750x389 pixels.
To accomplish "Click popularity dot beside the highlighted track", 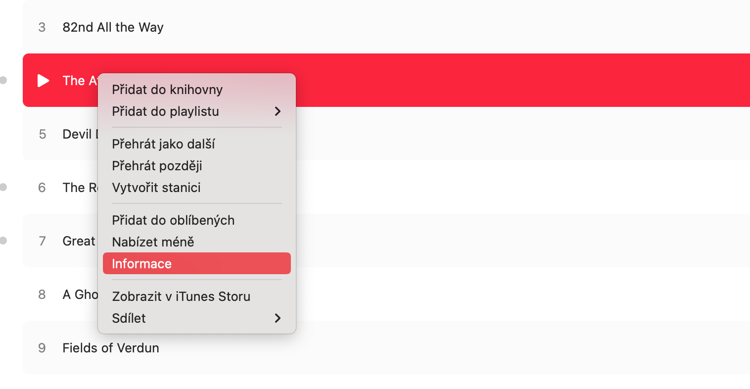I will click(3, 80).
